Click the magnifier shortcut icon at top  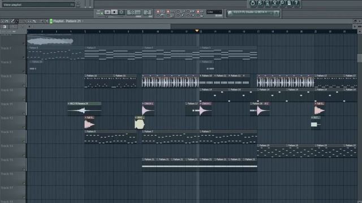pos(282,3)
